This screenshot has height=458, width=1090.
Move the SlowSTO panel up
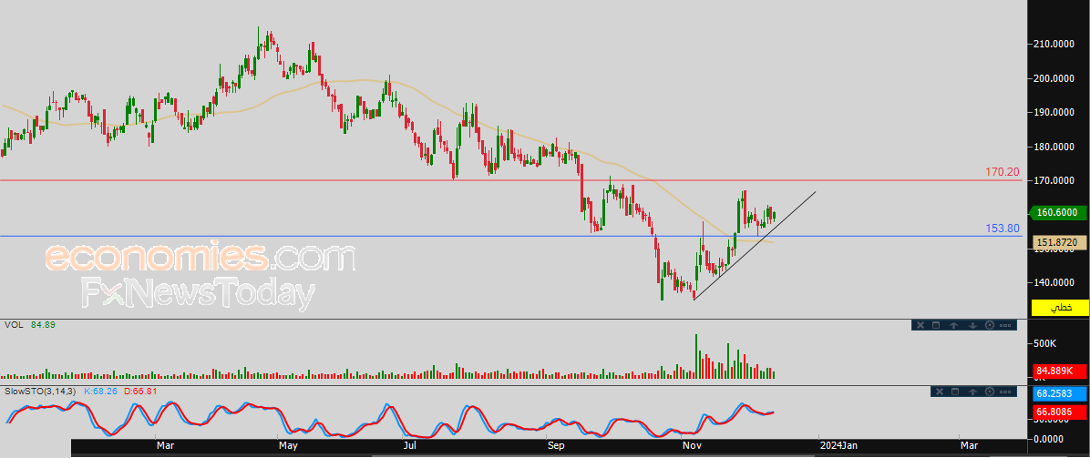coord(972,392)
